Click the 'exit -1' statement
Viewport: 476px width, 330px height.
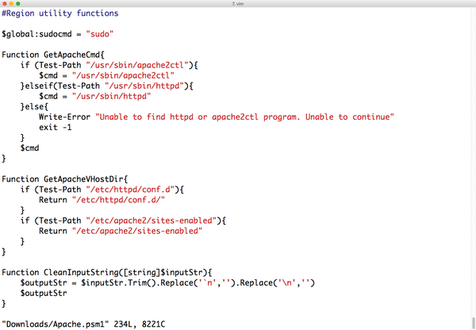tap(56, 127)
